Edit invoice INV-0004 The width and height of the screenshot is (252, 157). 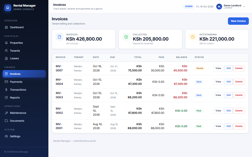228,82
